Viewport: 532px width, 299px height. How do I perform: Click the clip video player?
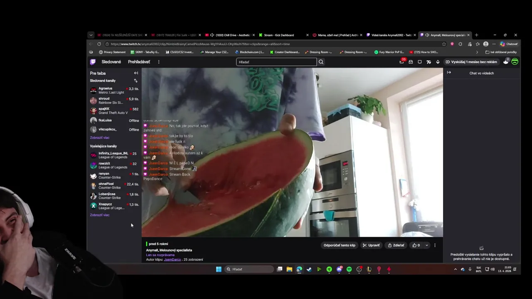(x=292, y=152)
